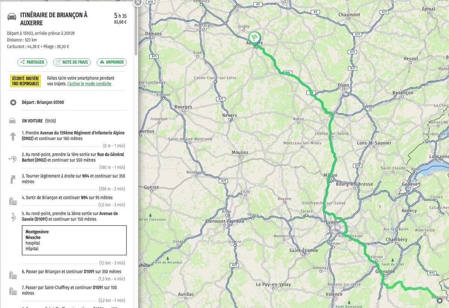Screen dimensions: 449x308
Task: Click the slight right turn arrow for step 3
Action: pyautogui.click(x=13, y=179)
